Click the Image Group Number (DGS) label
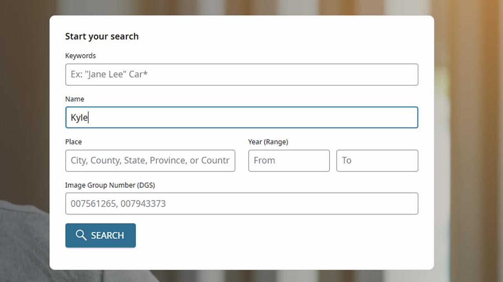503x282 pixels. [x=110, y=185]
